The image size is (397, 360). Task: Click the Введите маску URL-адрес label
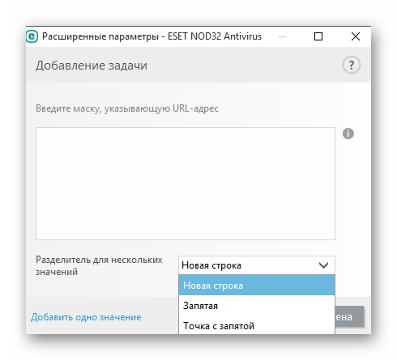tap(127, 108)
